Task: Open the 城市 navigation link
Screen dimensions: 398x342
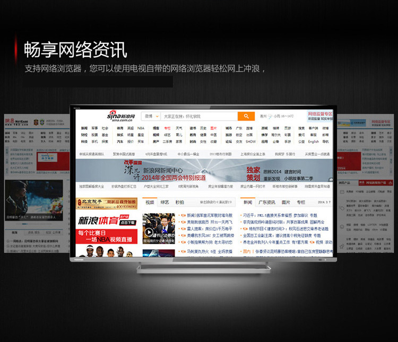Action: click(229, 128)
